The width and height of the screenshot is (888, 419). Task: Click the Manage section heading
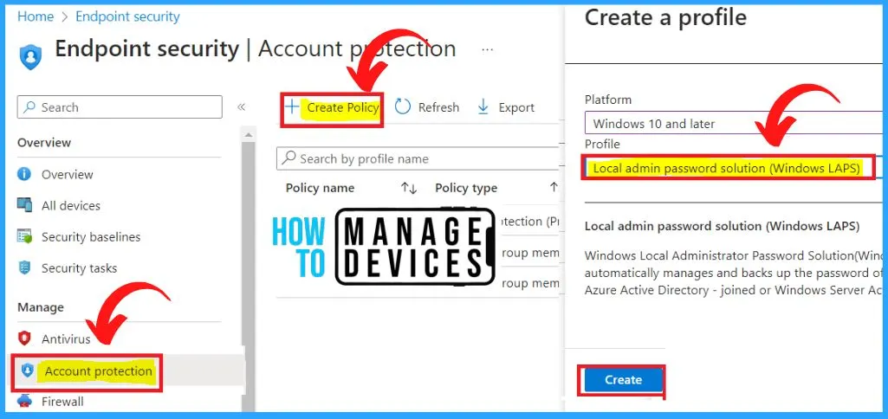click(40, 307)
